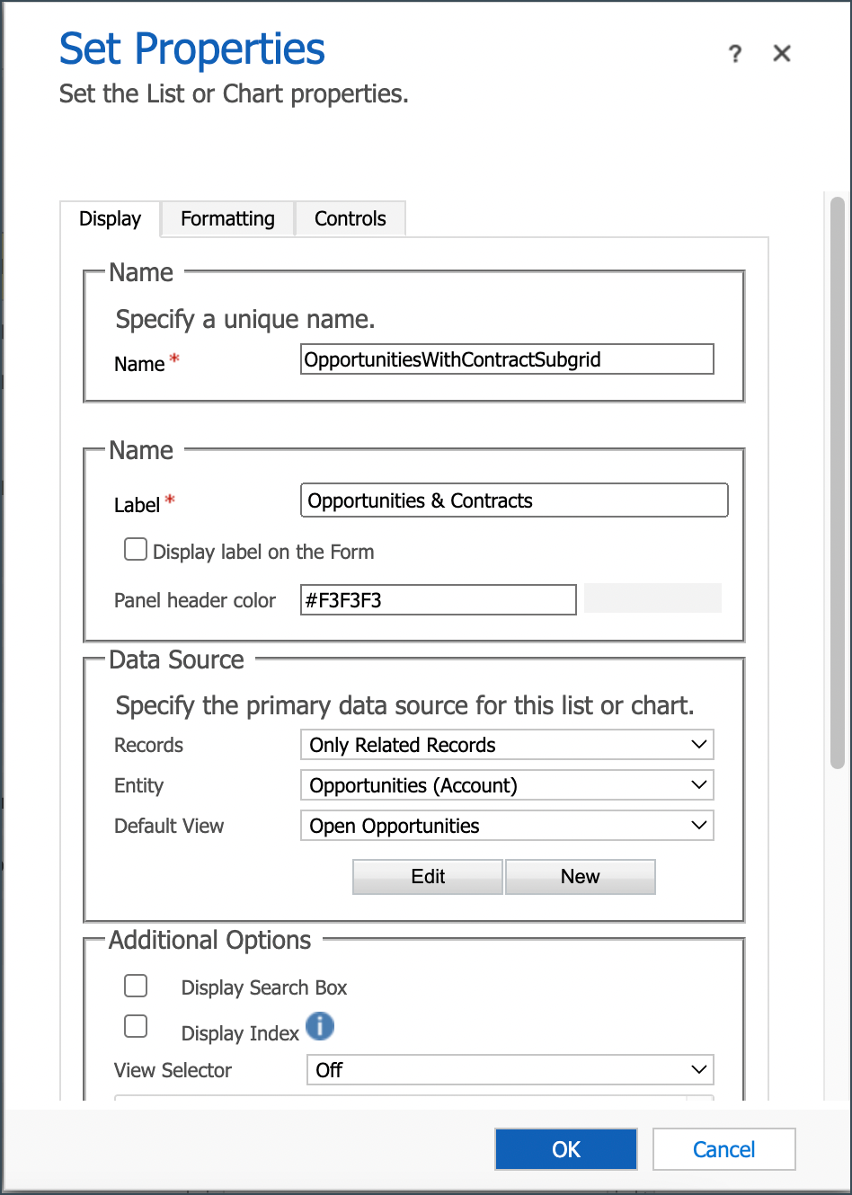Expand the View Selector dropdown

[510, 1070]
